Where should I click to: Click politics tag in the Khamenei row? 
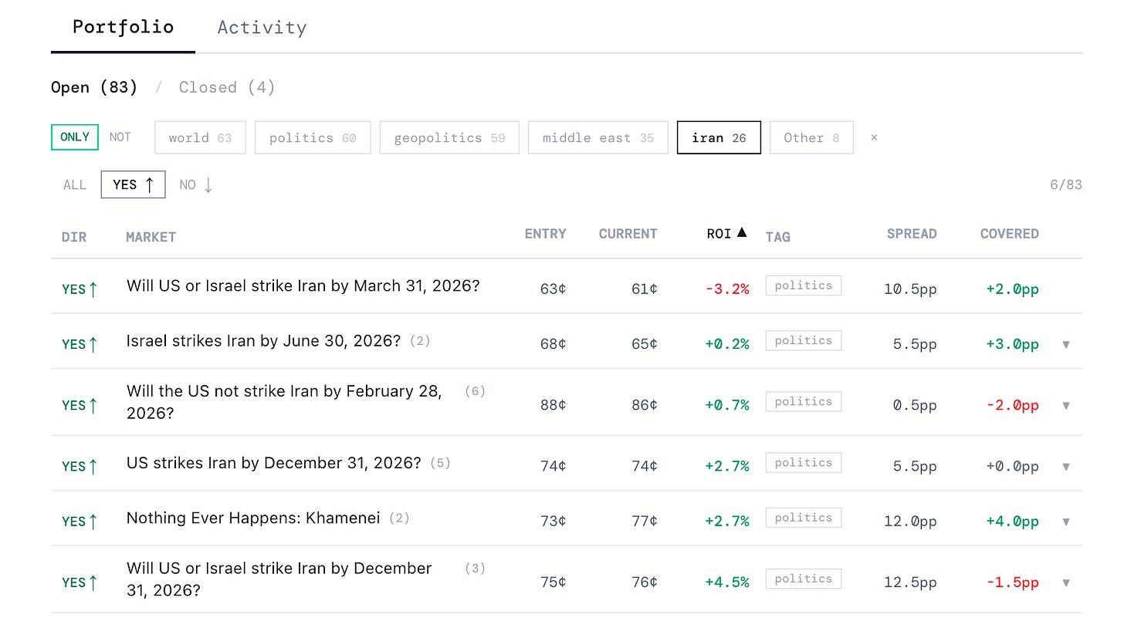(x=803, y=518)
